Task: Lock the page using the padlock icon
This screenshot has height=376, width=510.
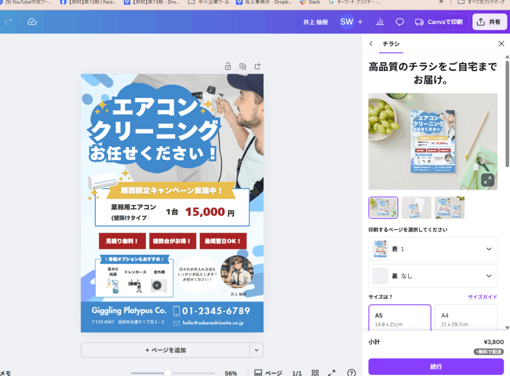Action: pyautogui.click(x=228, y=66)
